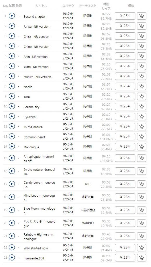Preview the track Common heart
Screen dimensions: 151x267
12,136
